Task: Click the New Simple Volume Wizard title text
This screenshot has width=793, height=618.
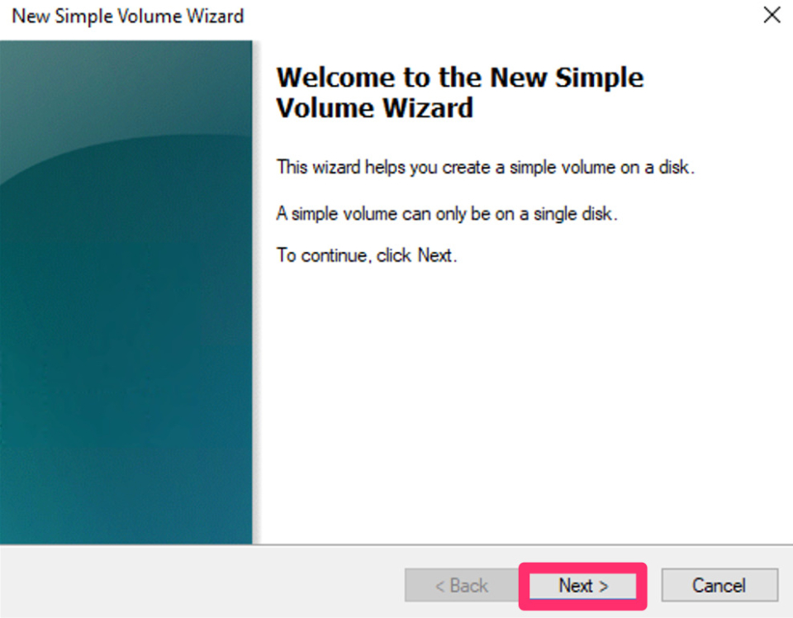Action: click(128, 17)
